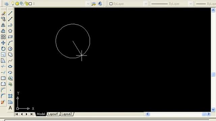Viewport: 216px width, 121px height.
Task: Click Make Object's Layer Current icon
Action: point(94,4)
